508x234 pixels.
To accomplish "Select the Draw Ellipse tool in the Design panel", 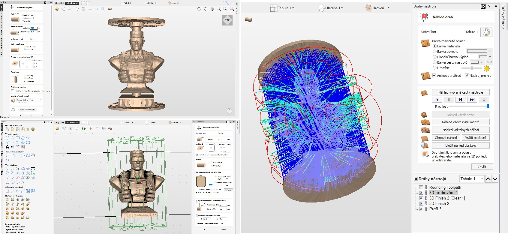I will pyautogui.click(x=13, y=138).
